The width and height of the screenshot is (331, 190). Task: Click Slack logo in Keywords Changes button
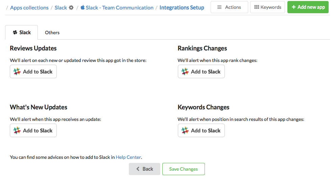[185, 130]
